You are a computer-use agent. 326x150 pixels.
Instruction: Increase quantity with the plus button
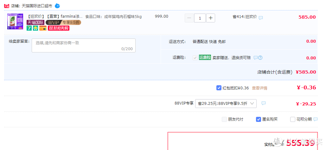click(x=211, y=18)
